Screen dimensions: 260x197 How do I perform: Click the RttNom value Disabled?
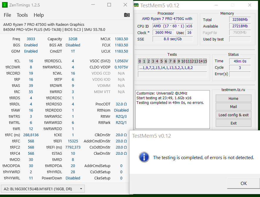pyautogui.click(x=121, y=110)
